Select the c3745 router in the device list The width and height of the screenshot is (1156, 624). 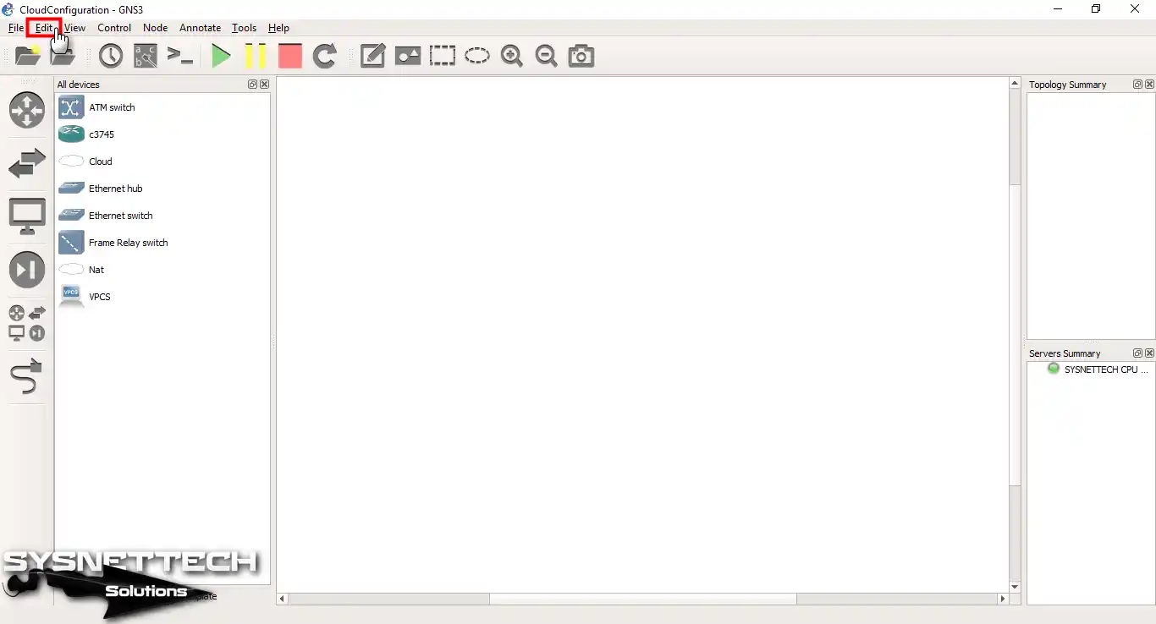click(102, 134)
